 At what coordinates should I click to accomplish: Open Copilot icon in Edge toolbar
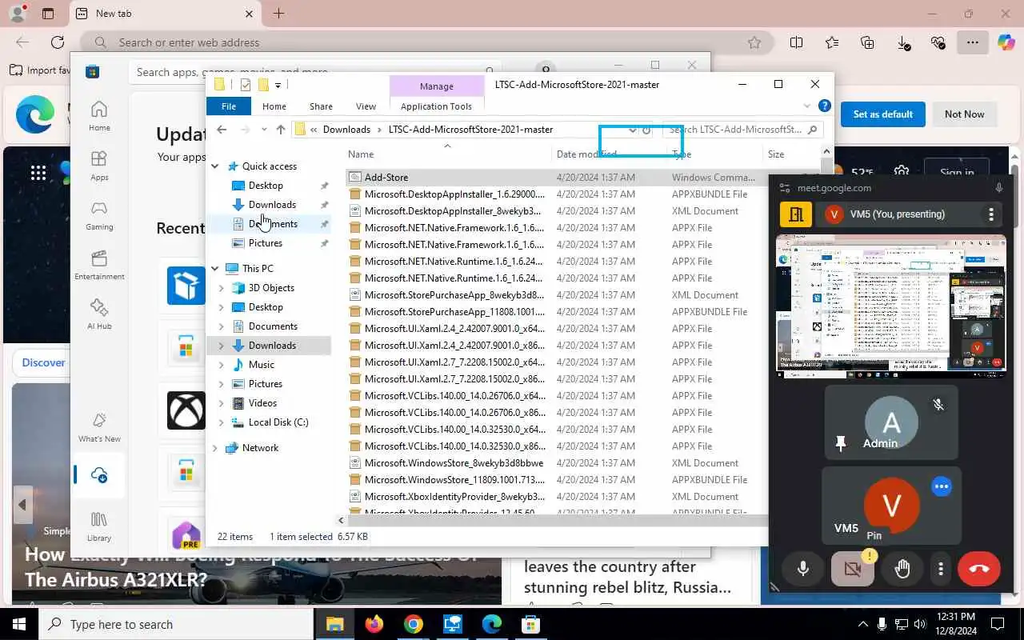click(x=1006, y=42)
